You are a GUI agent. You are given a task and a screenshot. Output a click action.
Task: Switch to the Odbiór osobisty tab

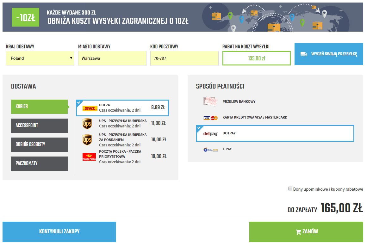(x=39, y=145)
